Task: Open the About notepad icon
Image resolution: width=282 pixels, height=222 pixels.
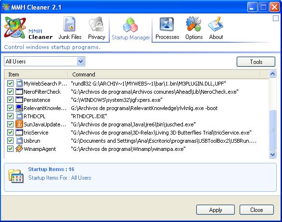Action: click(216, 24)
